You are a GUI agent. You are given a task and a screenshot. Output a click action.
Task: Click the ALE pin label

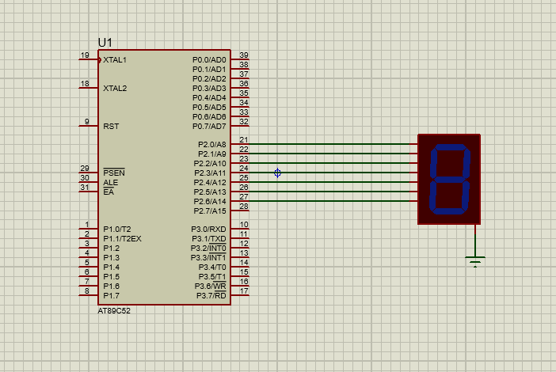click(111, 183)
